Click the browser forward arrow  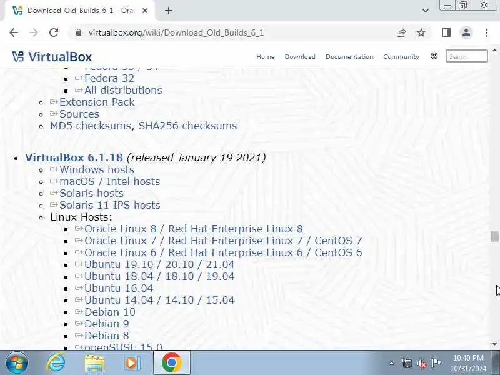pos(34,32)
